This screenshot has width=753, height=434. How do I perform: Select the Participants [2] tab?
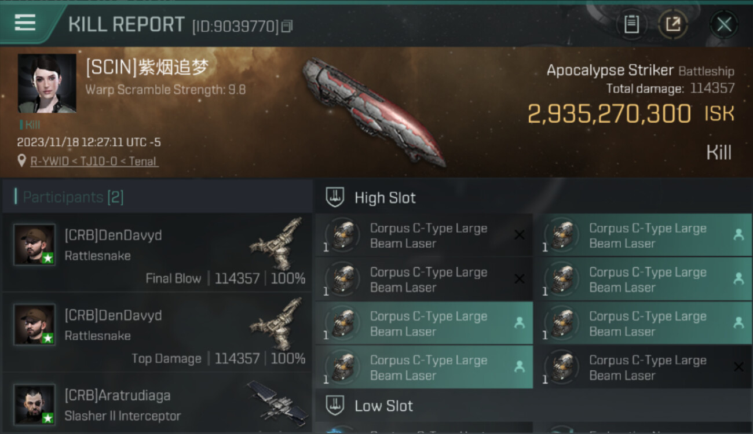[x=73, y=197]
